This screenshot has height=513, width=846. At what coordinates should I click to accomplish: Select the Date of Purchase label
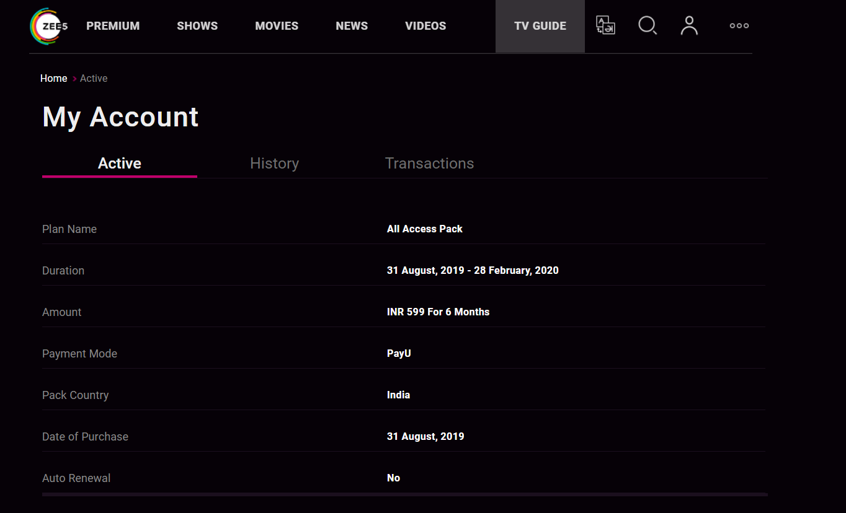coord(85,437)
